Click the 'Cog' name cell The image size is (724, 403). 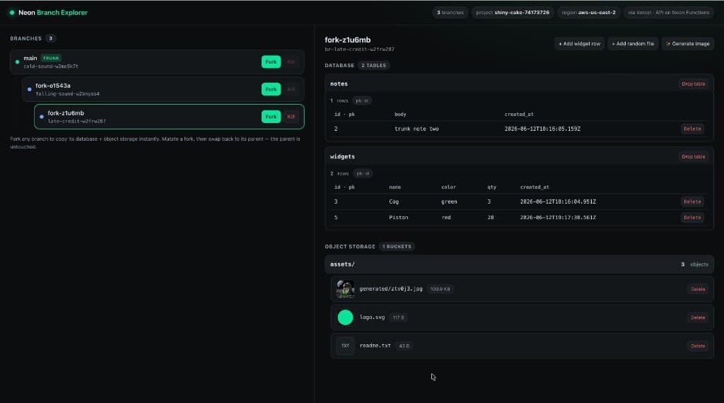394,201
